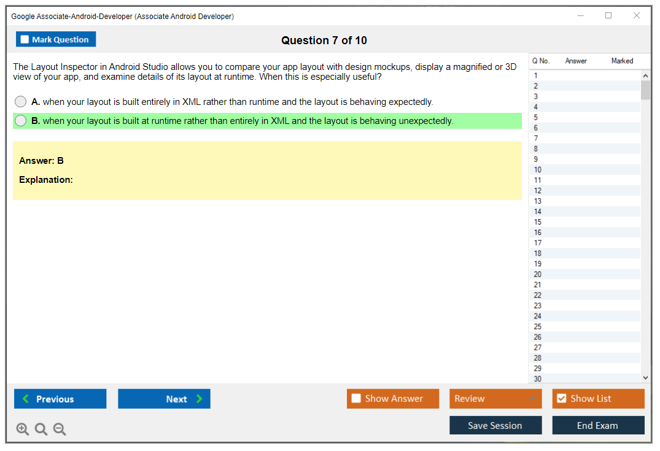Toggle the Mark Question checkbox

point(25,40)
